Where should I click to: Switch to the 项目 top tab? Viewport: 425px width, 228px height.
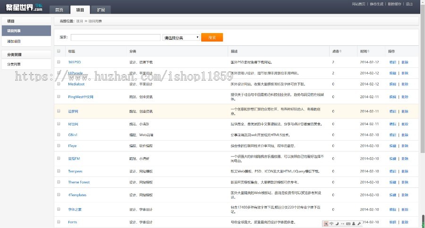click(x=80, y=10)
